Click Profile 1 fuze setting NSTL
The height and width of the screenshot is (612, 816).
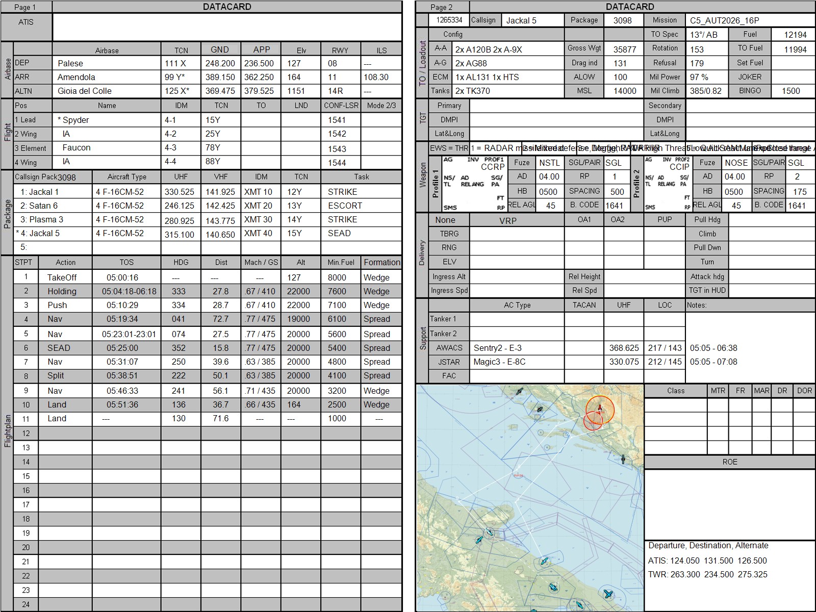pyautogui.click(x=549, y=163)
